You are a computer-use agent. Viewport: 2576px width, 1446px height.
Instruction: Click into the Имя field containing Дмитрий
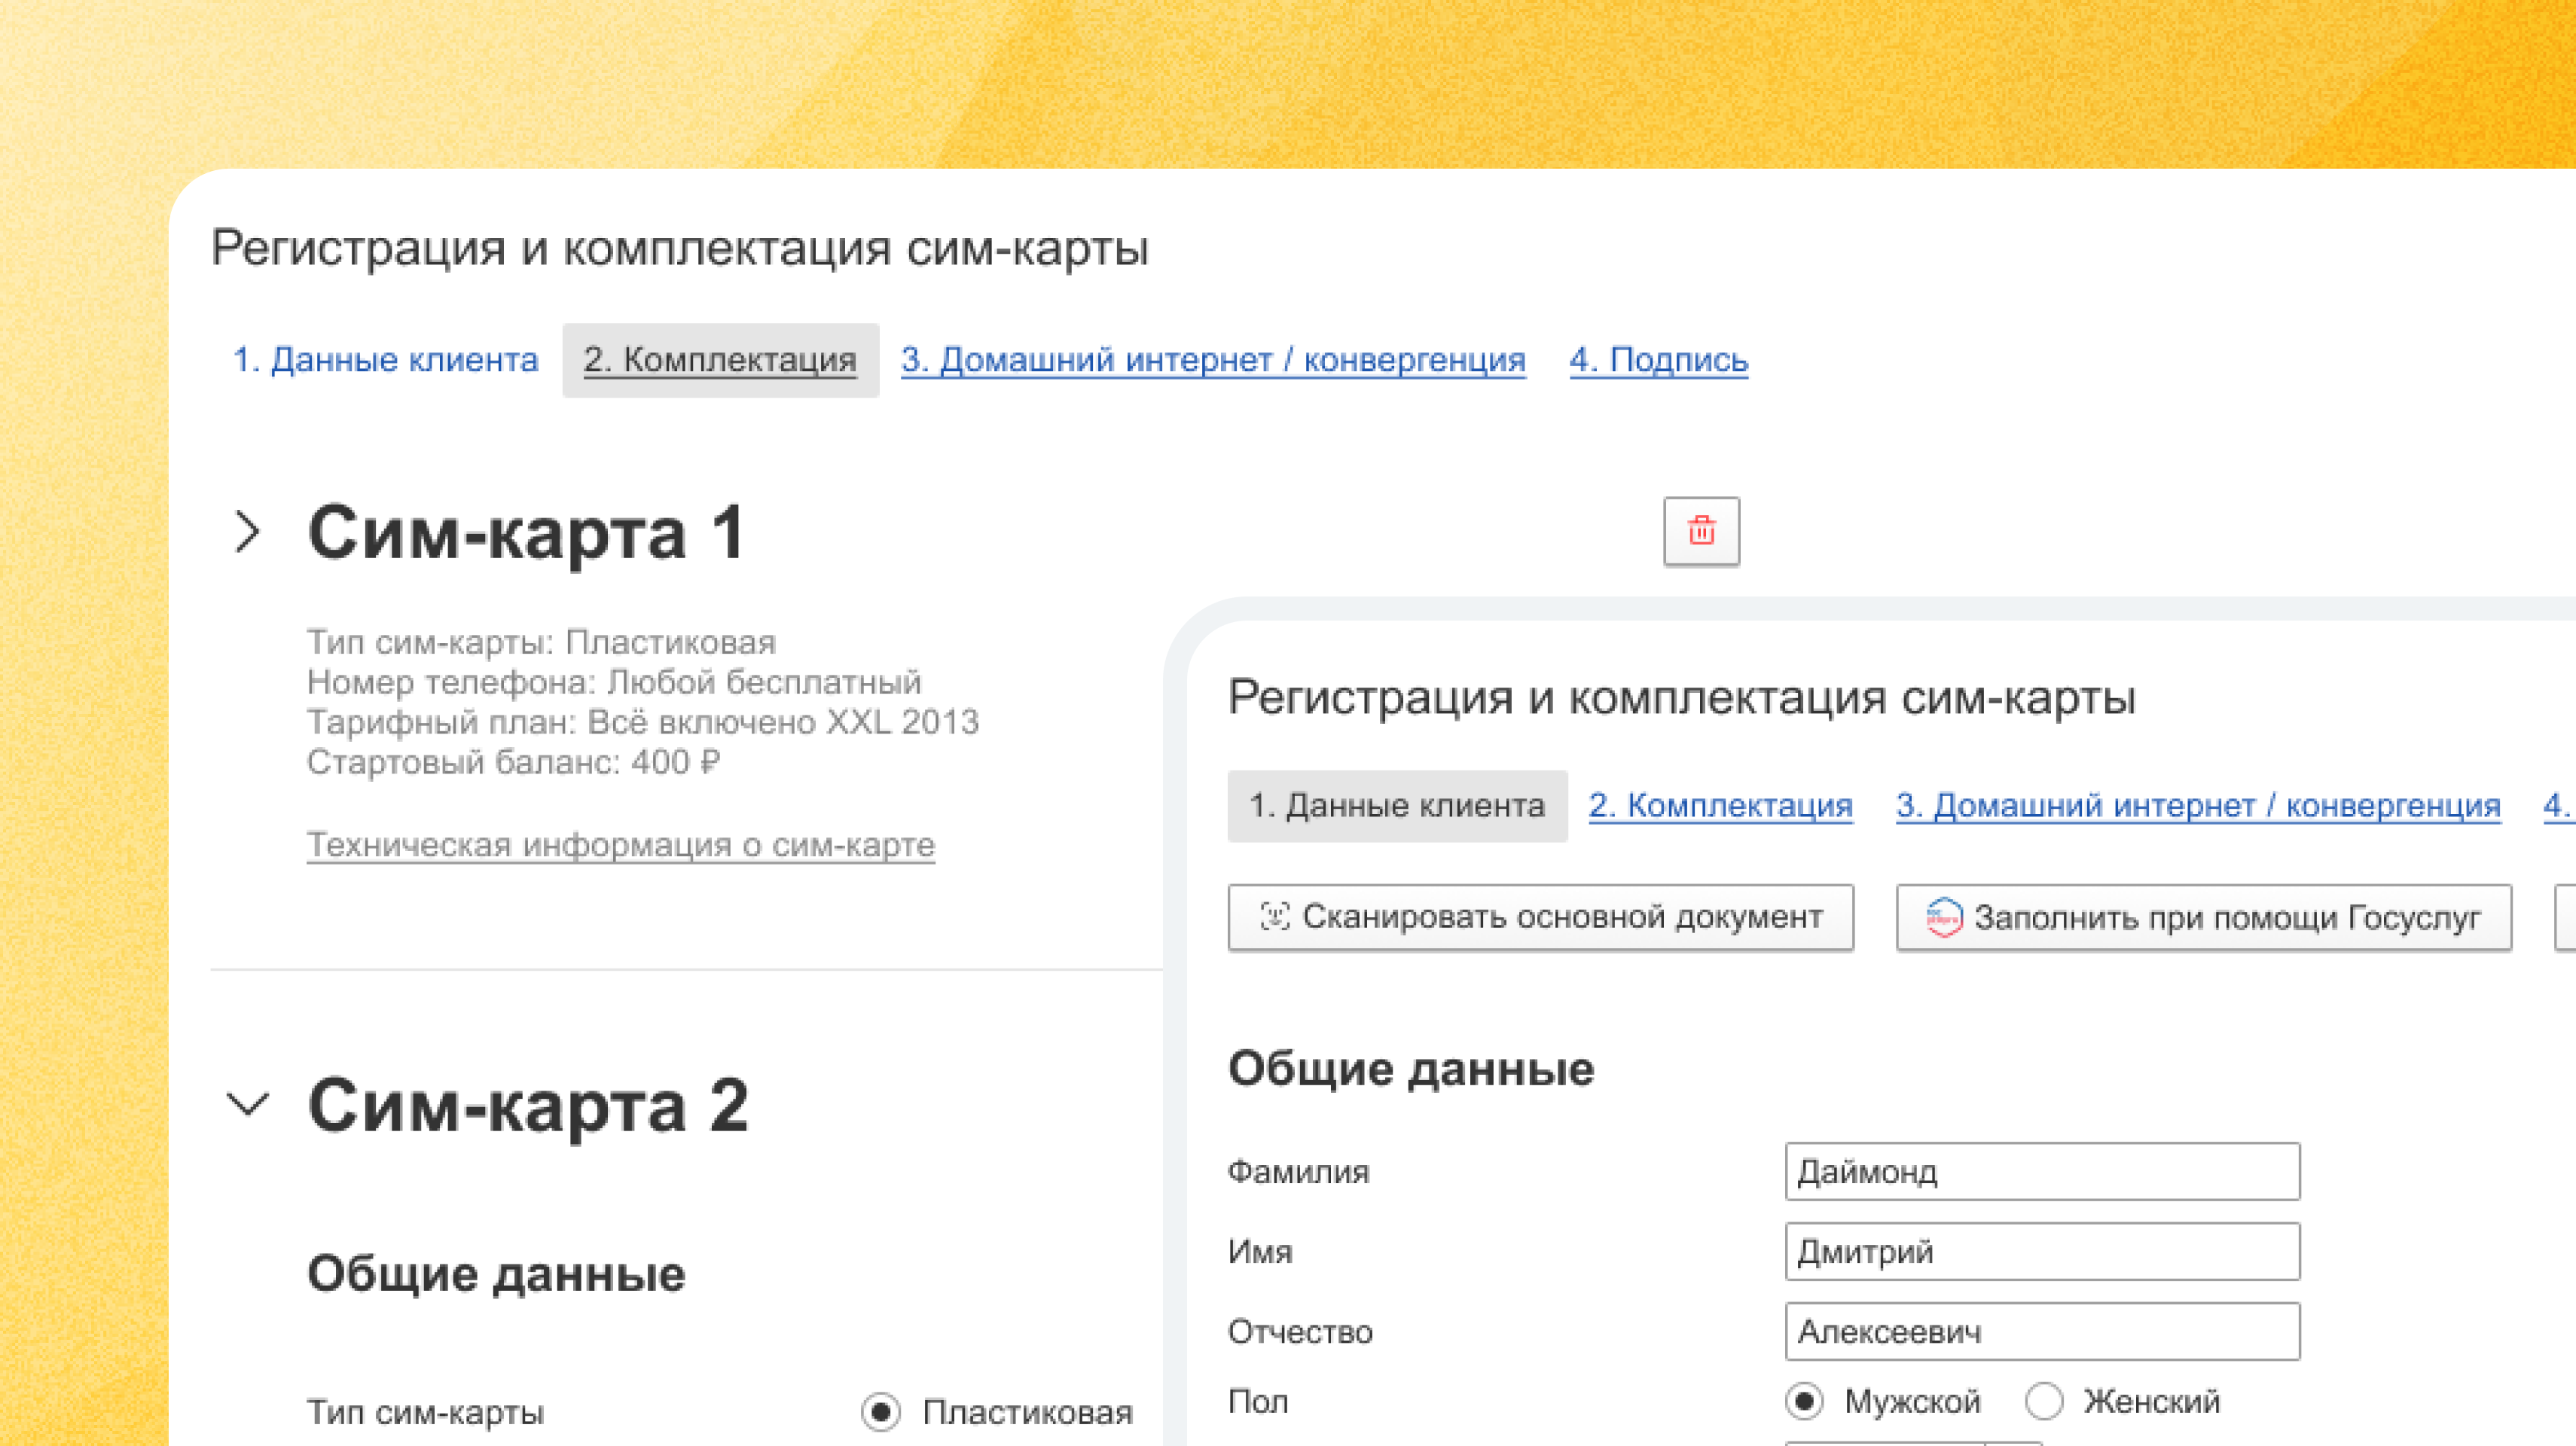(x=2042, y=1251)
